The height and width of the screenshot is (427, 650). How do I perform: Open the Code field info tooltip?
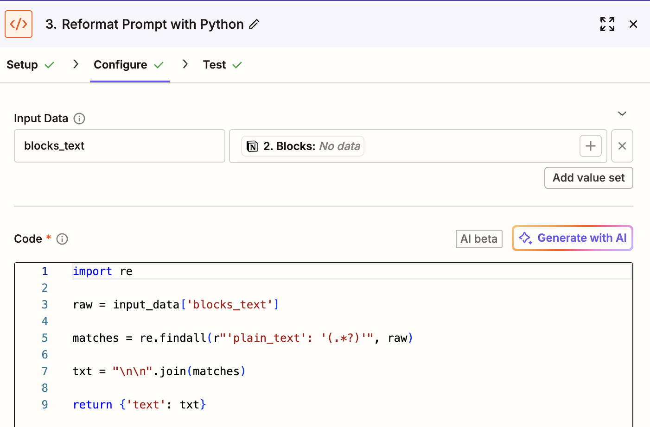pyautogui.click(x=62, y=239)
